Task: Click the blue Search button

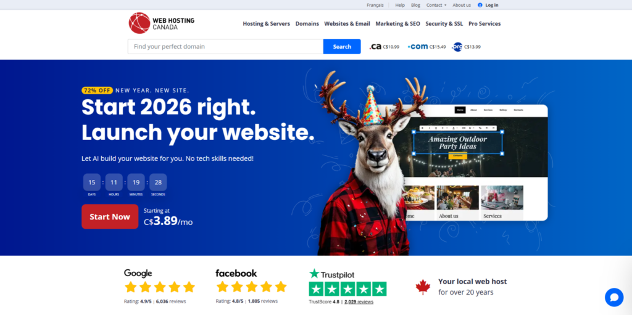Action: point(342,47)
